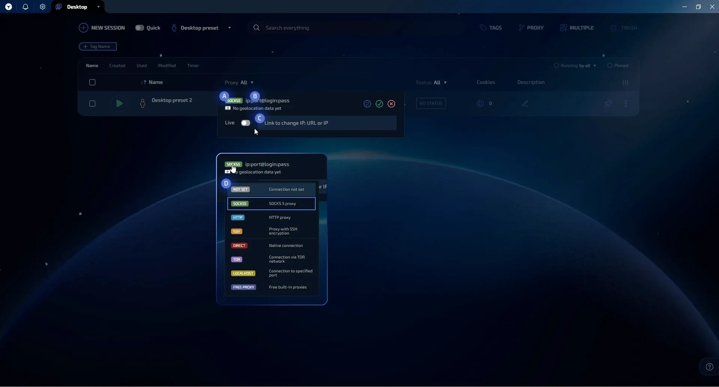Open the cookies icon for Desktop preset 2

(480, 103)
